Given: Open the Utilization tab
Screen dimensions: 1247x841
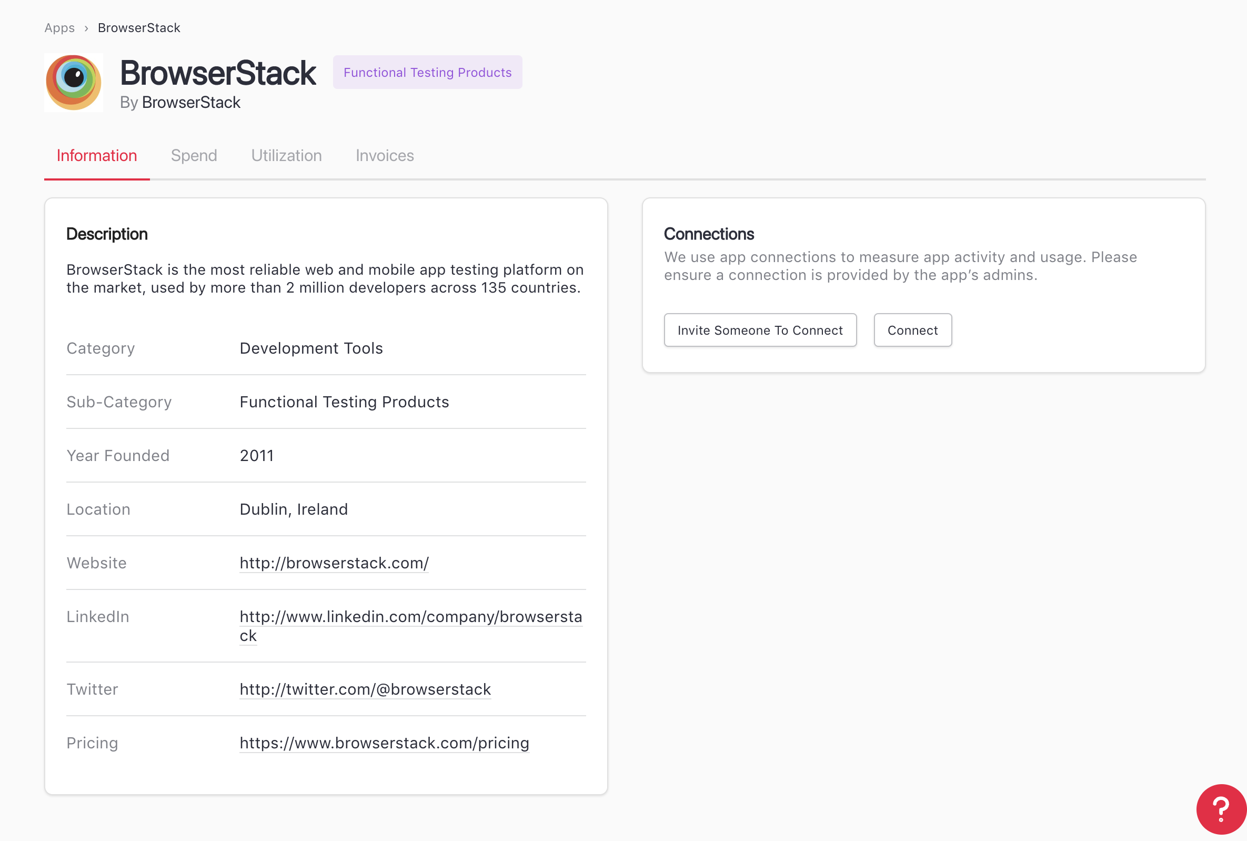Looking at the screenshot, I should [286, 156].
